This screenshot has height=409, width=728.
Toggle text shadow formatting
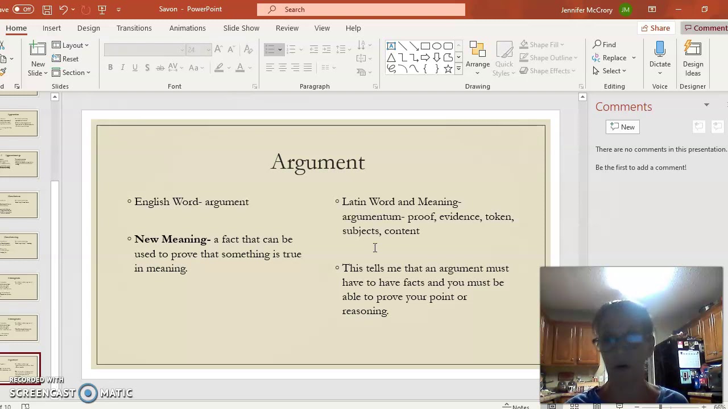pos(147,68)
